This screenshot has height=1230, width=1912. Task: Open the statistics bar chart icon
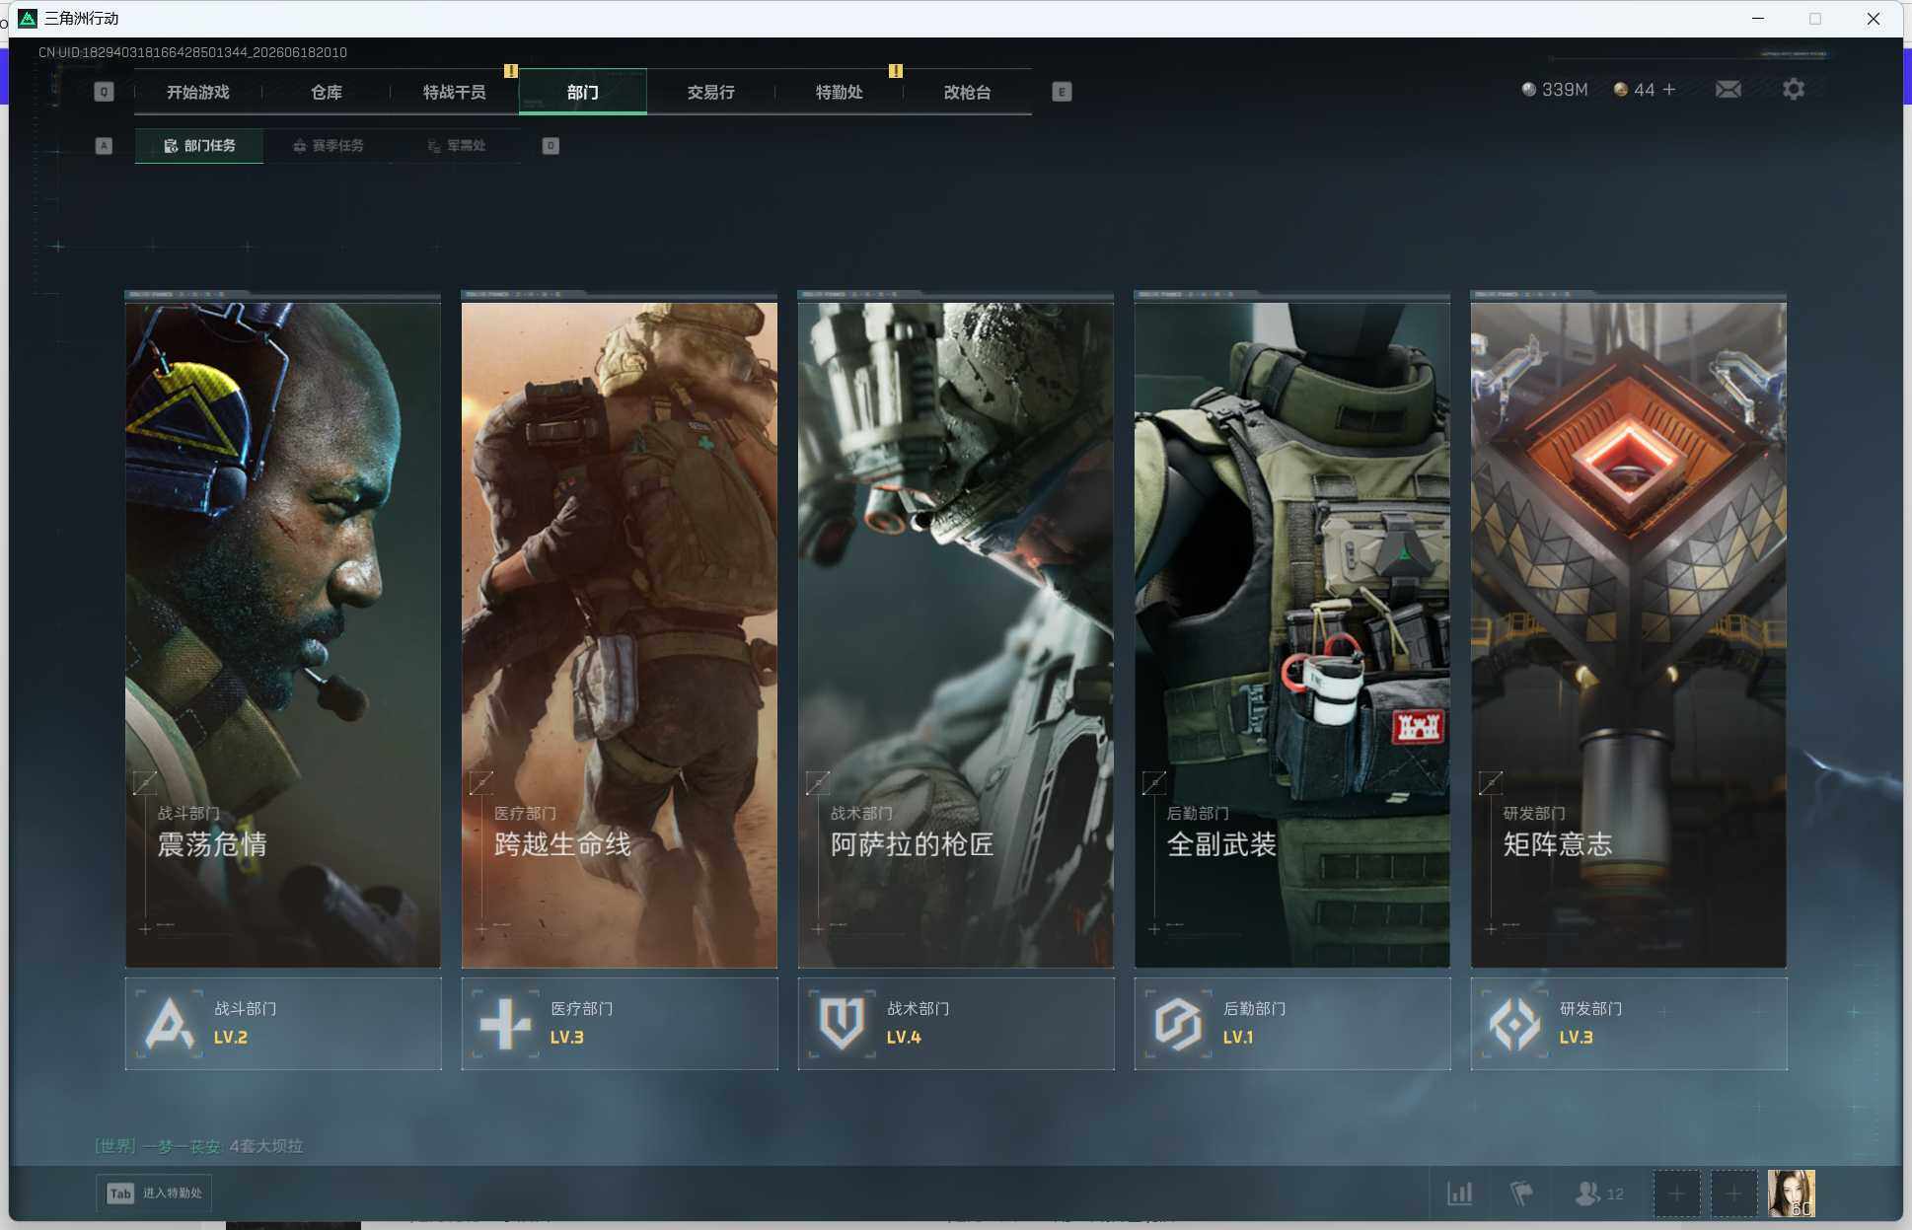[1460, 1194]
